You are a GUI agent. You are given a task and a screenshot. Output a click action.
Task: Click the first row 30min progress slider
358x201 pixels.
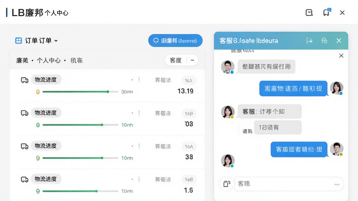pyautogui.click(x=80, y=92)
